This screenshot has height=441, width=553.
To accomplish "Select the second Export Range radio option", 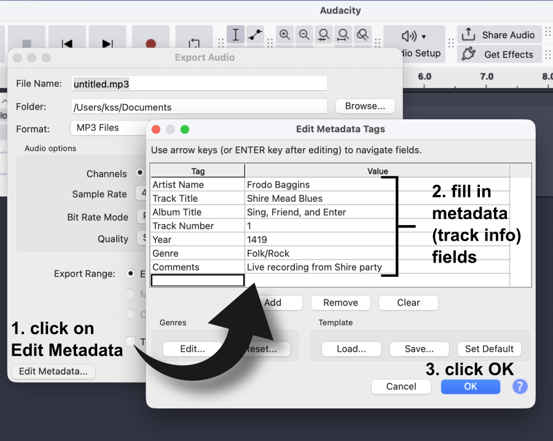I will [131, 294].
